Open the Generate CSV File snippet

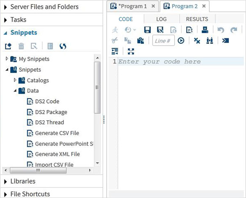57,133
